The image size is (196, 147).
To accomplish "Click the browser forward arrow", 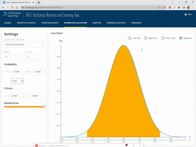I will point(8,7).
